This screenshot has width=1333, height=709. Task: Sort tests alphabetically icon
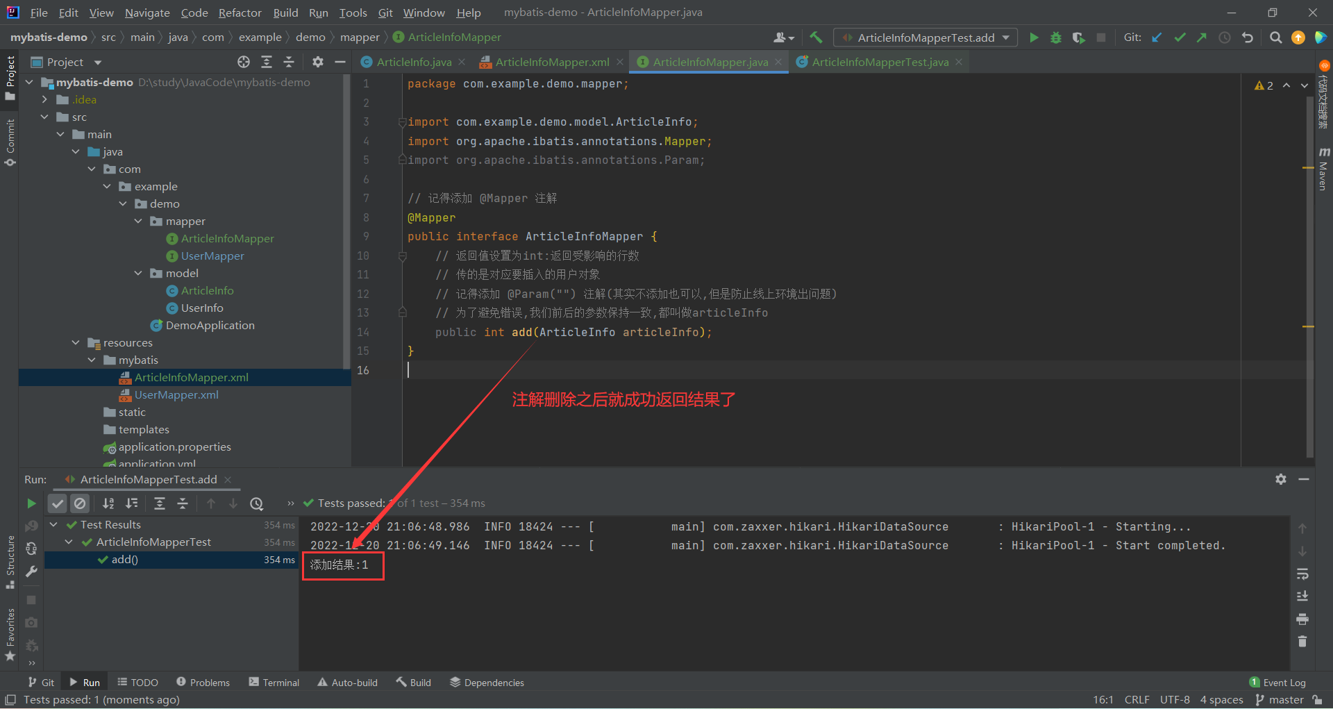click(108, 503)
